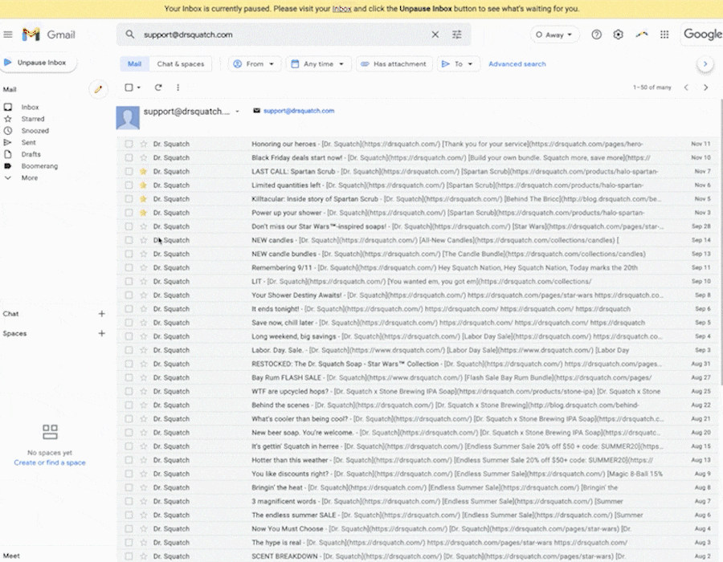Open Advanced search link
Viewport: 723px width, 562px height.
point(517,64)
